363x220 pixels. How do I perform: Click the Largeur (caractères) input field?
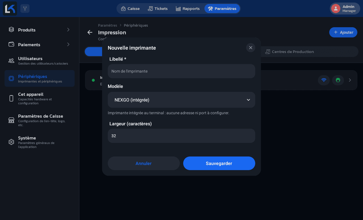tap(181, 136)
